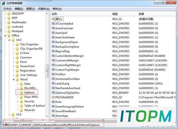Screen dimensions: 178x129
Task: Expand the 15.0 key node
Action: click(x=9, y=115)
